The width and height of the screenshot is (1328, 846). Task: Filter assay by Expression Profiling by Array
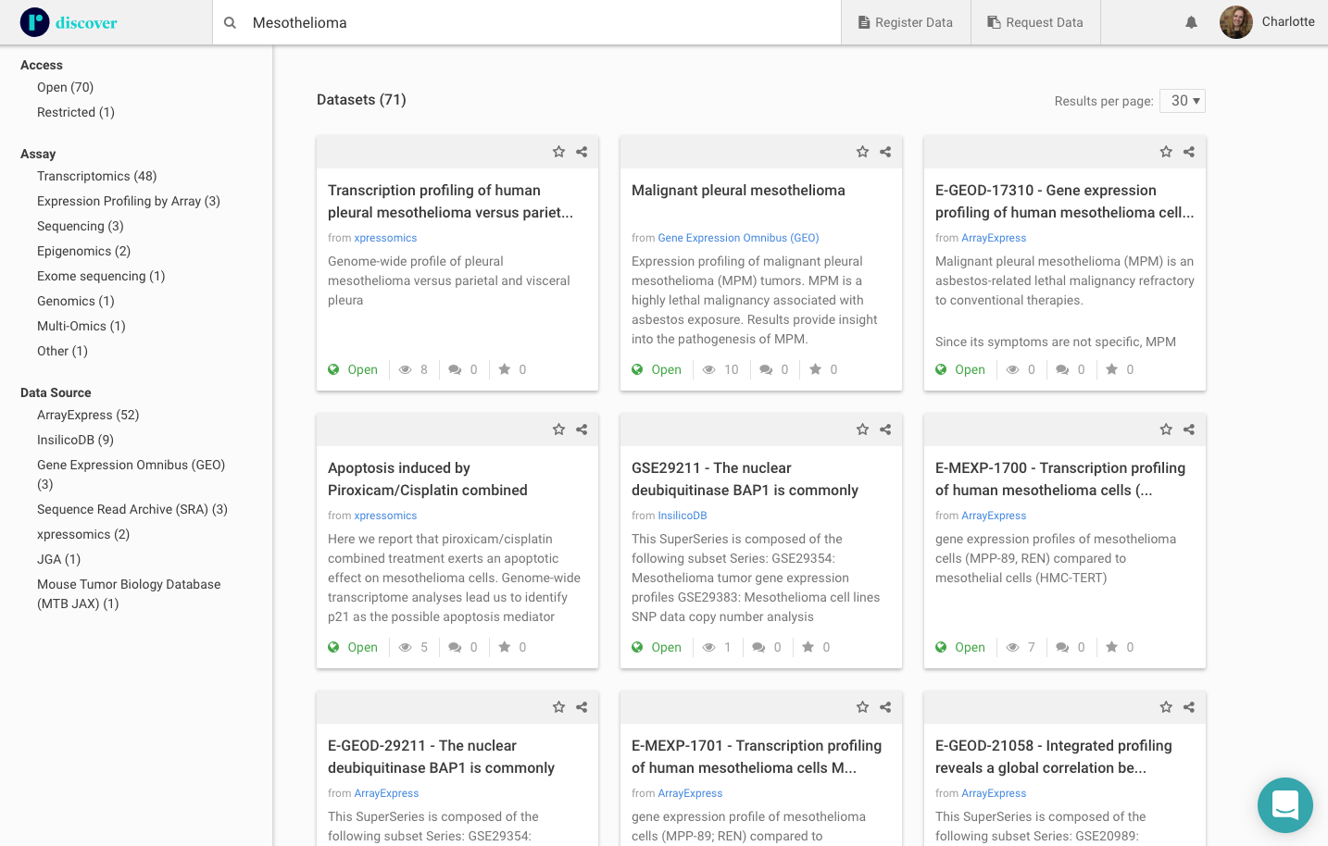click(x=129, y=201)
